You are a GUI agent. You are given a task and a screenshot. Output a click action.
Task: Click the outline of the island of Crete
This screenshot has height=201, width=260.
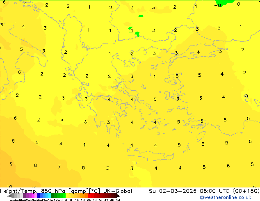click(150, 155)
